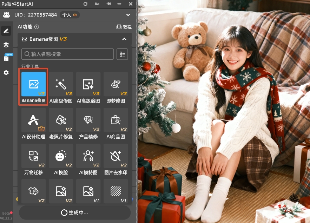This screenshot has height=223, width=310.
Task: Select the AI商品图 shopping bag tool
Action: click(x=116, y=120)
